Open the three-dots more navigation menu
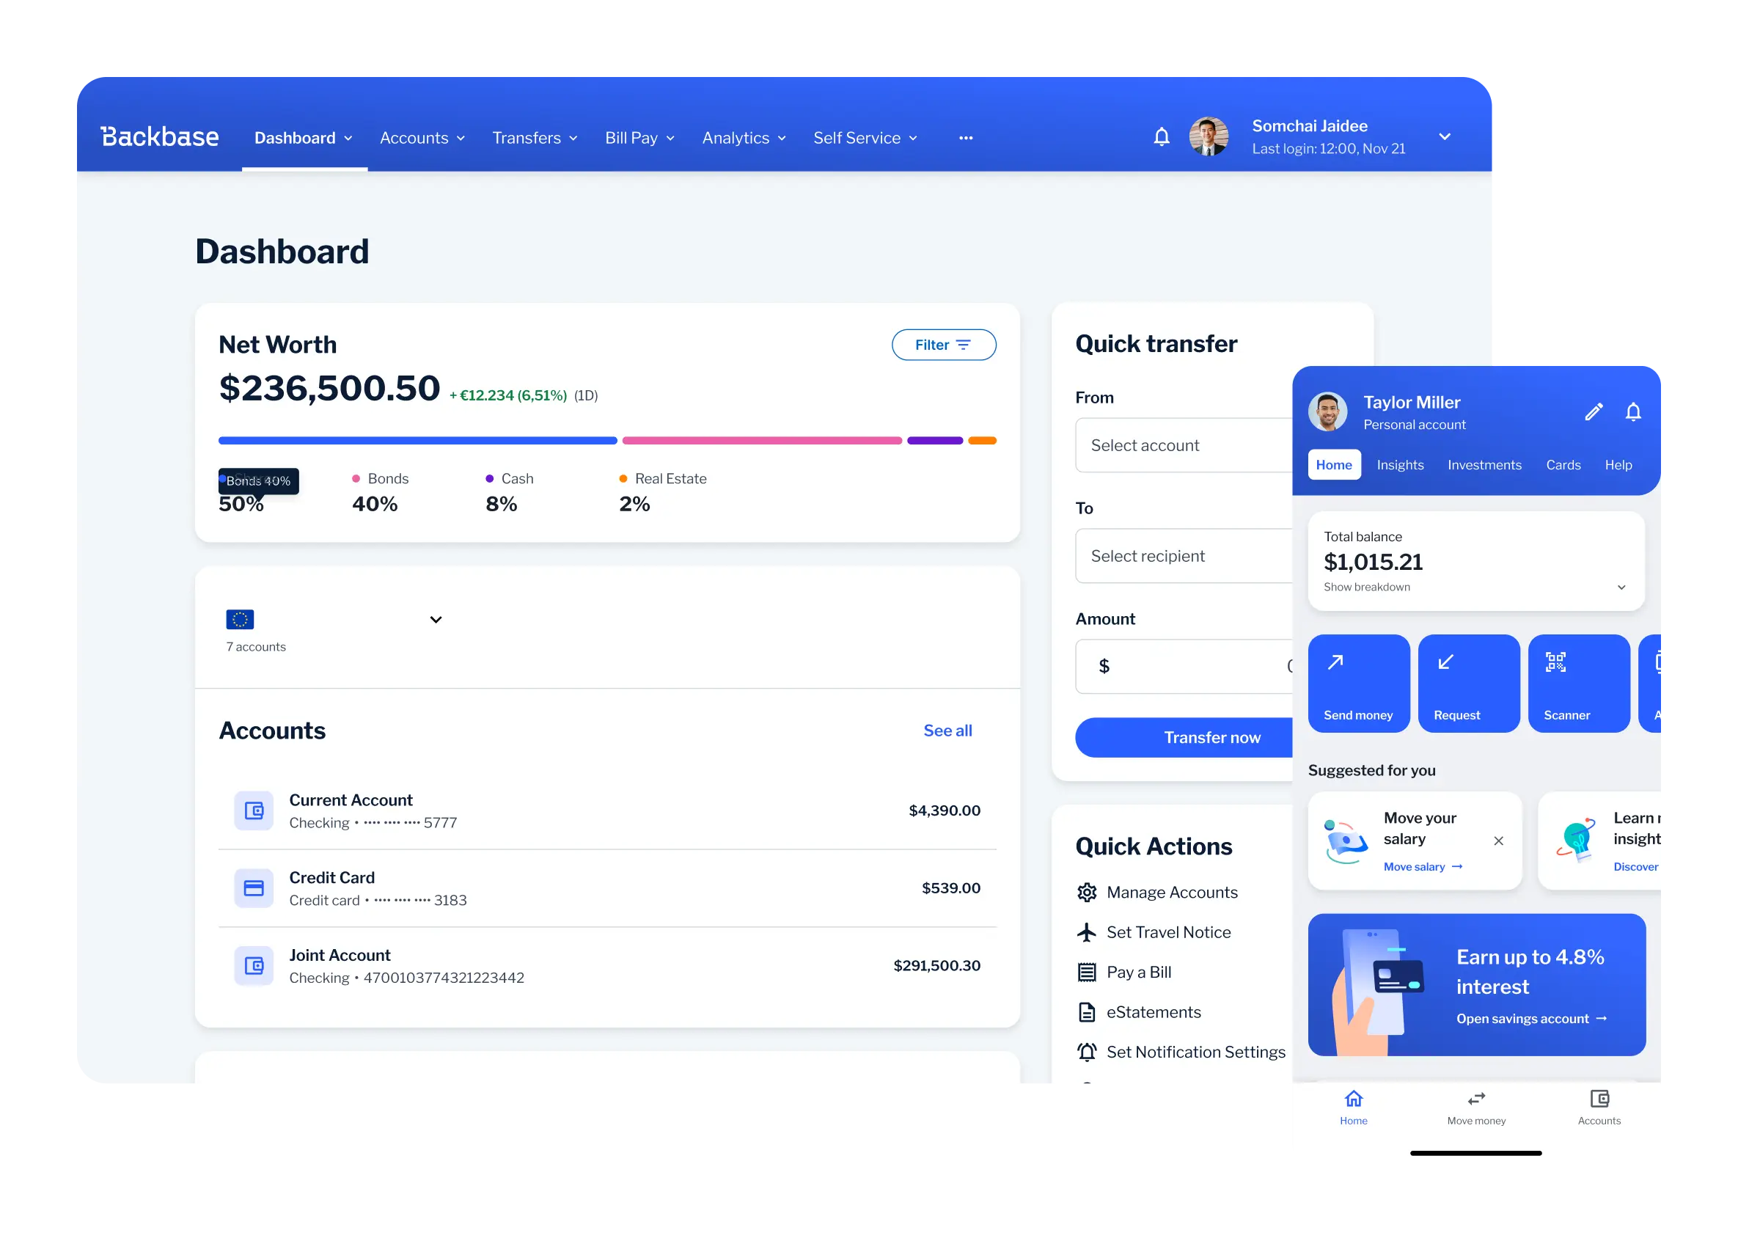The height and width of the screenshot is (1241, 1738). coord(966,139)
